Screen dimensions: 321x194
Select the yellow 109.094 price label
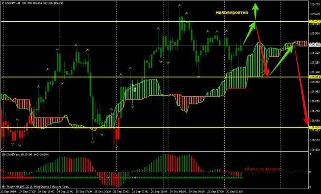click(x=315, y=77)
